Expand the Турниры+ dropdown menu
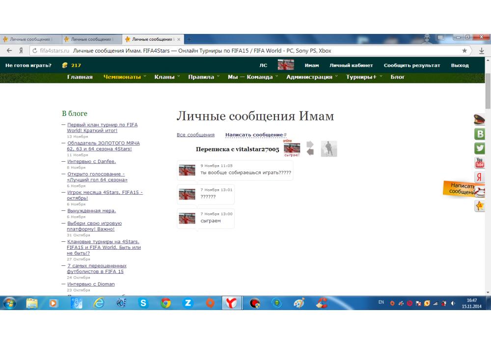 click(364, 77)
